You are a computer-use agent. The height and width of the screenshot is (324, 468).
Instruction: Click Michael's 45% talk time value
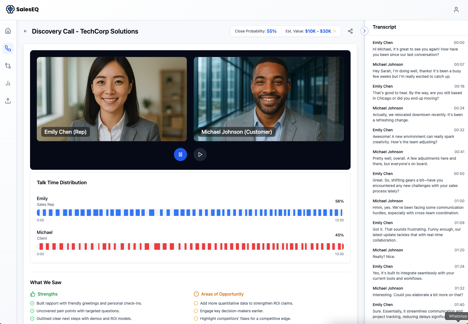click(339, 235)
